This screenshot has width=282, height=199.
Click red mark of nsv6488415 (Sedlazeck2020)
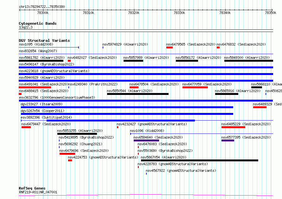click(x=20, y=94)
